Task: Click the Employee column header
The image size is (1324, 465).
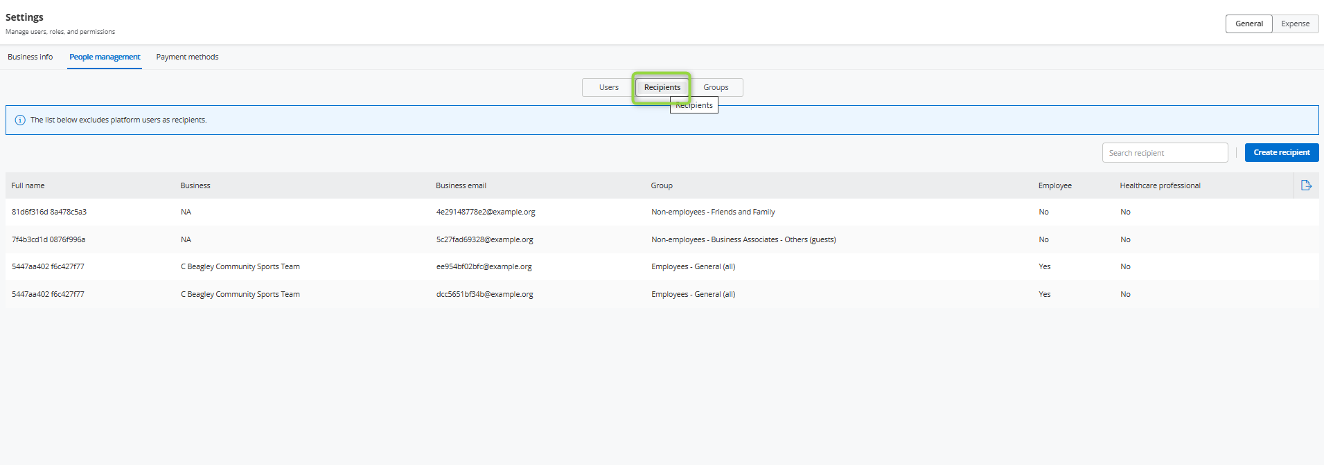Action: coord(1054,185)
